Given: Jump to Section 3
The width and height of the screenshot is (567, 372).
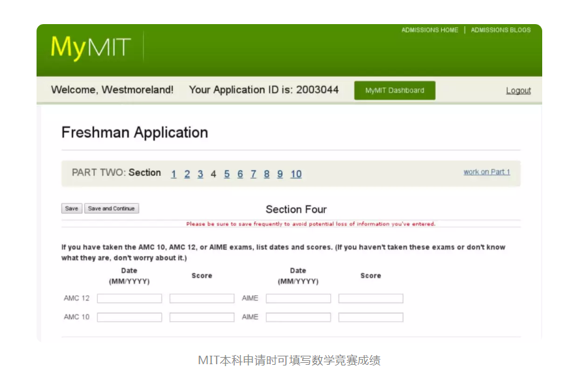Looking at the screenshot, I should coord(200,174).
